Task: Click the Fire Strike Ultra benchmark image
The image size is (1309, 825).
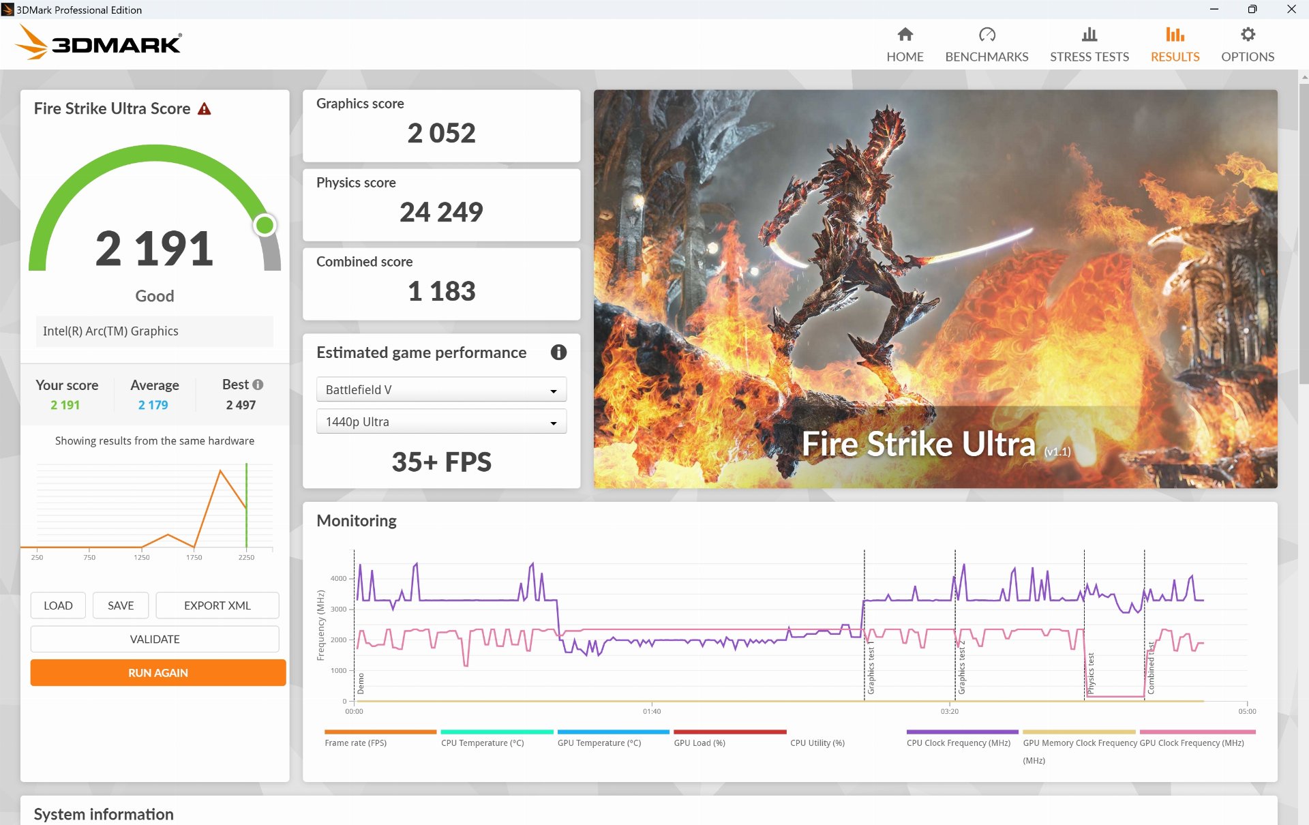Action: 935,288
